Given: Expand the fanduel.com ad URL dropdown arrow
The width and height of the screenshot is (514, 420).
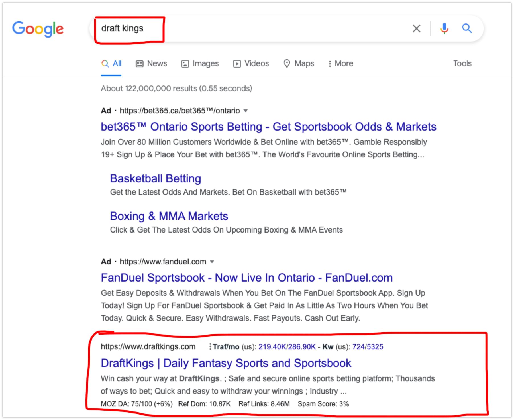Looking at the screenshot, I should (x=212, y=262).
